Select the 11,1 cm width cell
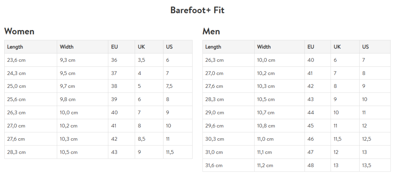 264,152
